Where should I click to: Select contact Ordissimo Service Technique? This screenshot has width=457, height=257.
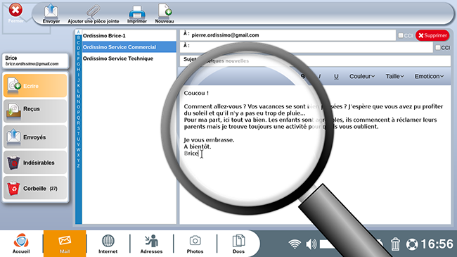point(118,58)
